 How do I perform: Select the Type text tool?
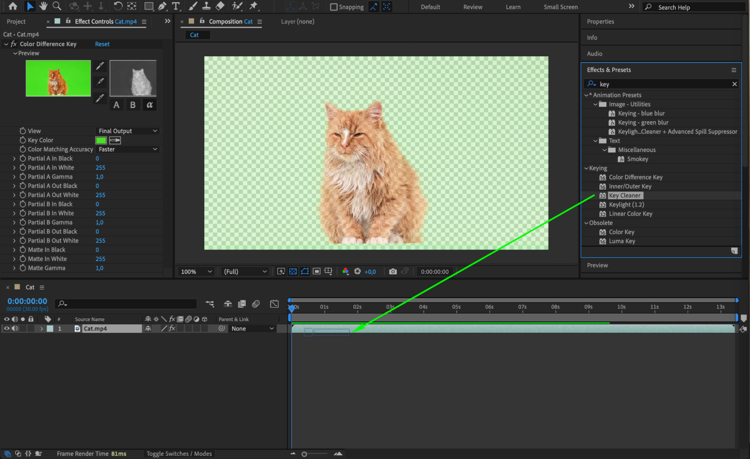coord(176,6)
